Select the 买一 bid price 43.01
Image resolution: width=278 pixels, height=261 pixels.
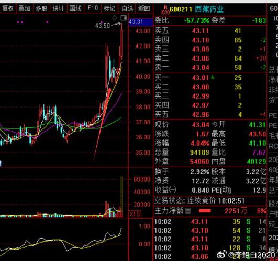coord(201,78)
